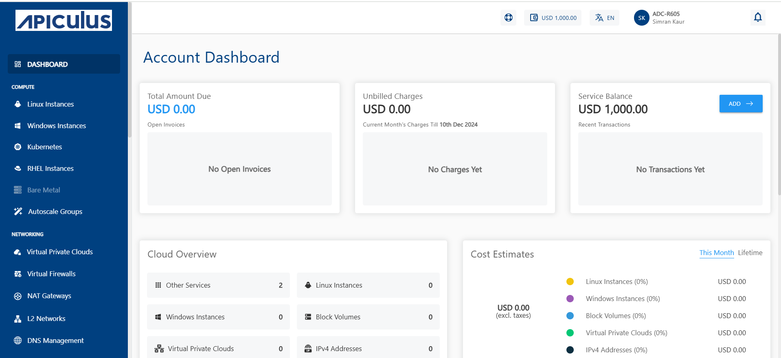Click the purple Windows Instances legend dot
Screen dimensions: 781x358
[570, 299]
